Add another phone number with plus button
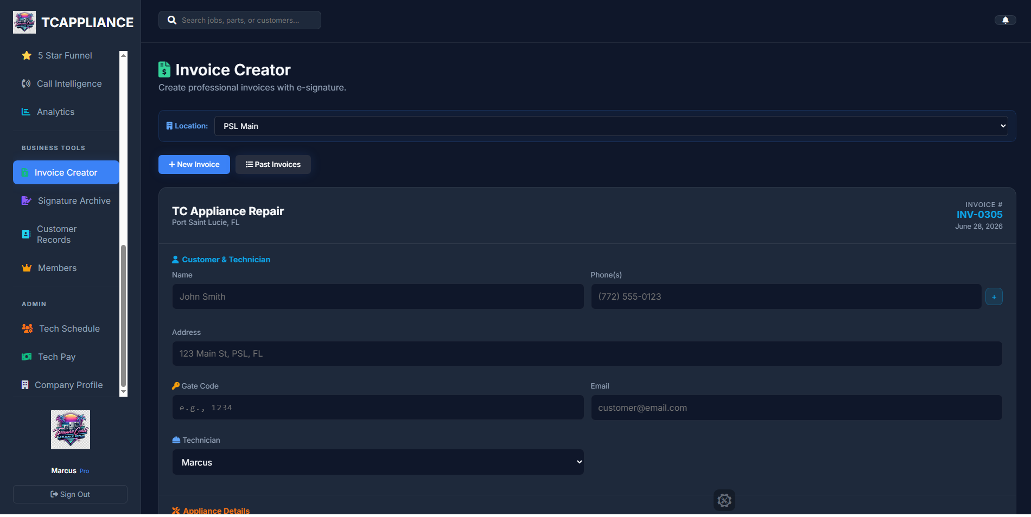The width and height of the screenshot is (1031, 517). pos(994,297)
